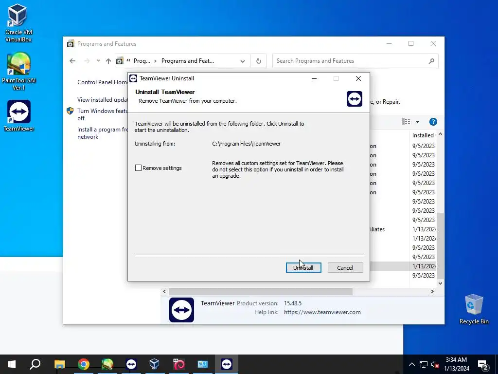
Task: Click the Installed On column header
Action: (x=424, y=135)
